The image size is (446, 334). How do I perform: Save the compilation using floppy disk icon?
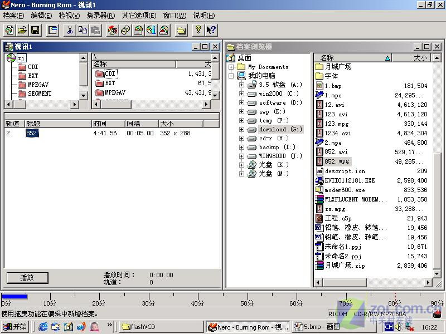click(35, 30)
